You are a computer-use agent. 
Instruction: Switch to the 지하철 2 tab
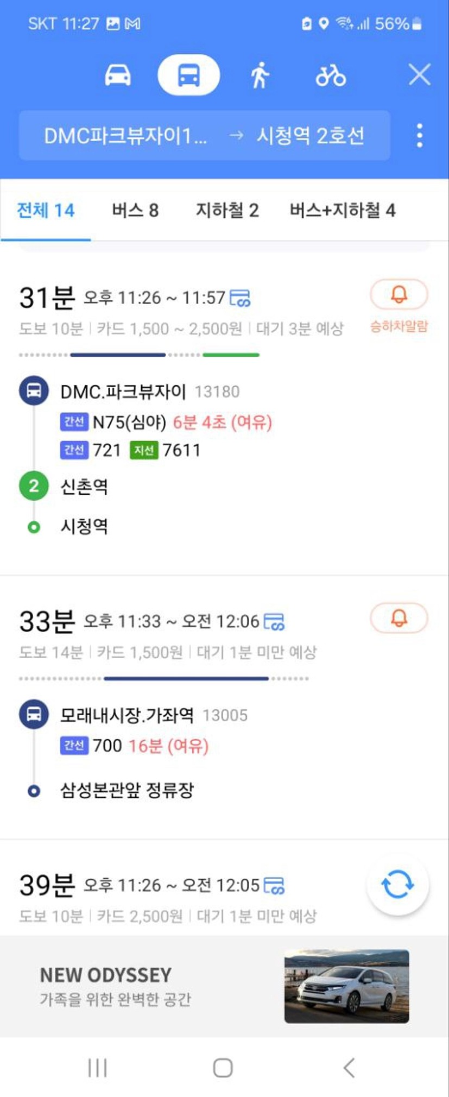227,210
